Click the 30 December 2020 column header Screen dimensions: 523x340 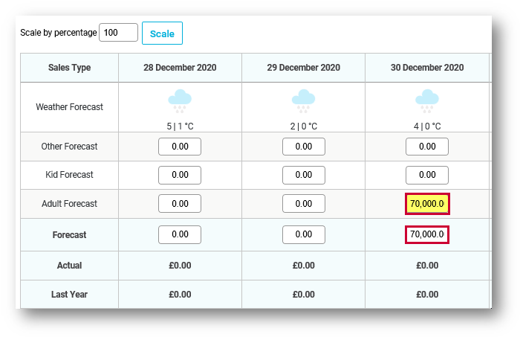427,68
